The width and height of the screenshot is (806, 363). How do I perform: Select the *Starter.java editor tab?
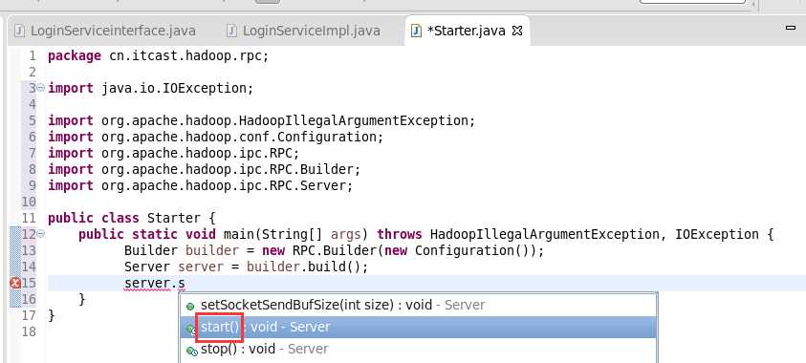pyautogui.click(x=467, y=31)
